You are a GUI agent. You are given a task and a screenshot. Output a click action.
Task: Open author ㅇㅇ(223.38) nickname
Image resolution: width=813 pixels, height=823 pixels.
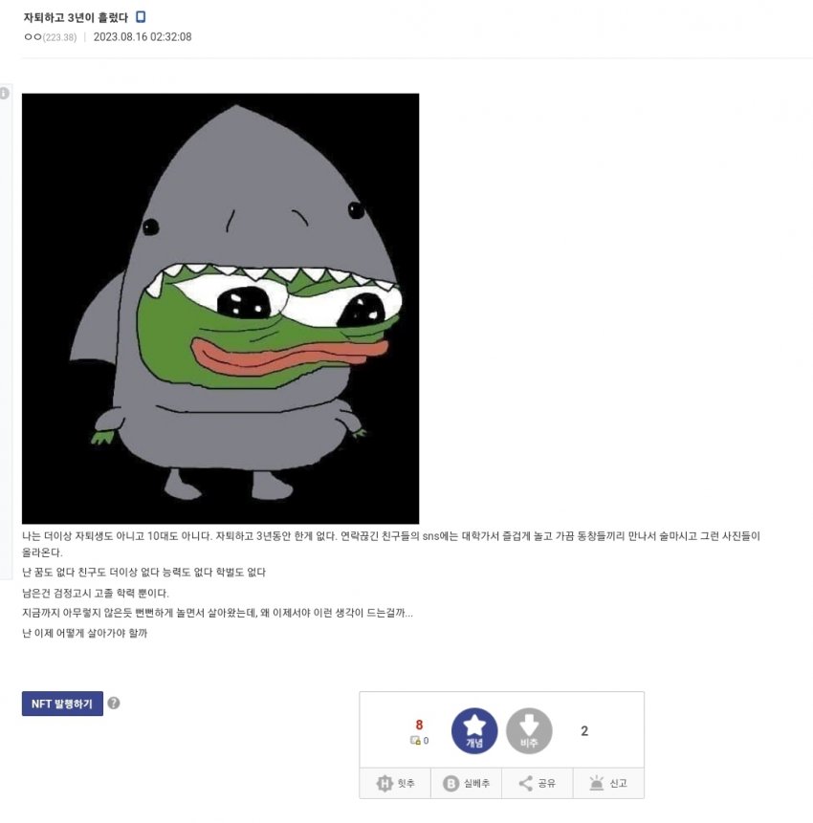point(51,37)
